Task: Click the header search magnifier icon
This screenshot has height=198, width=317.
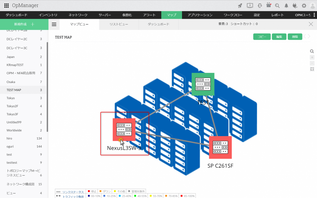Action: [277, 6]
